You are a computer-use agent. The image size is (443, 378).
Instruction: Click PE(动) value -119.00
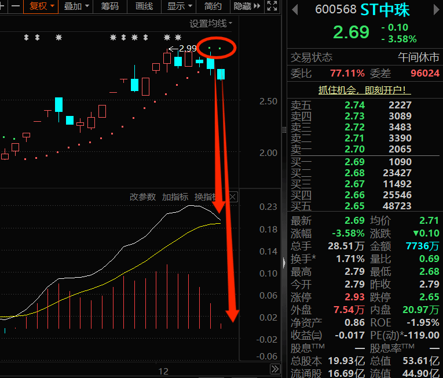(x=422, y=336)
